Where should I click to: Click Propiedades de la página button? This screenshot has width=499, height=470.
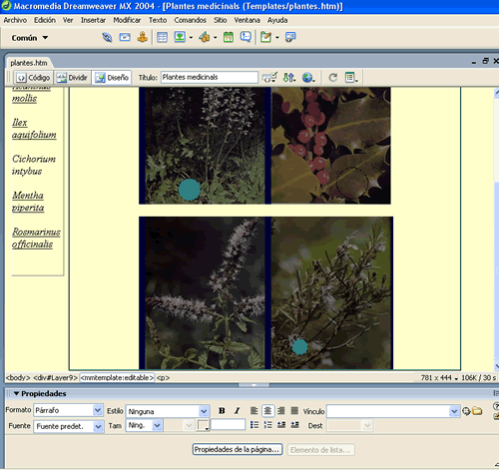tap(238, 450)
